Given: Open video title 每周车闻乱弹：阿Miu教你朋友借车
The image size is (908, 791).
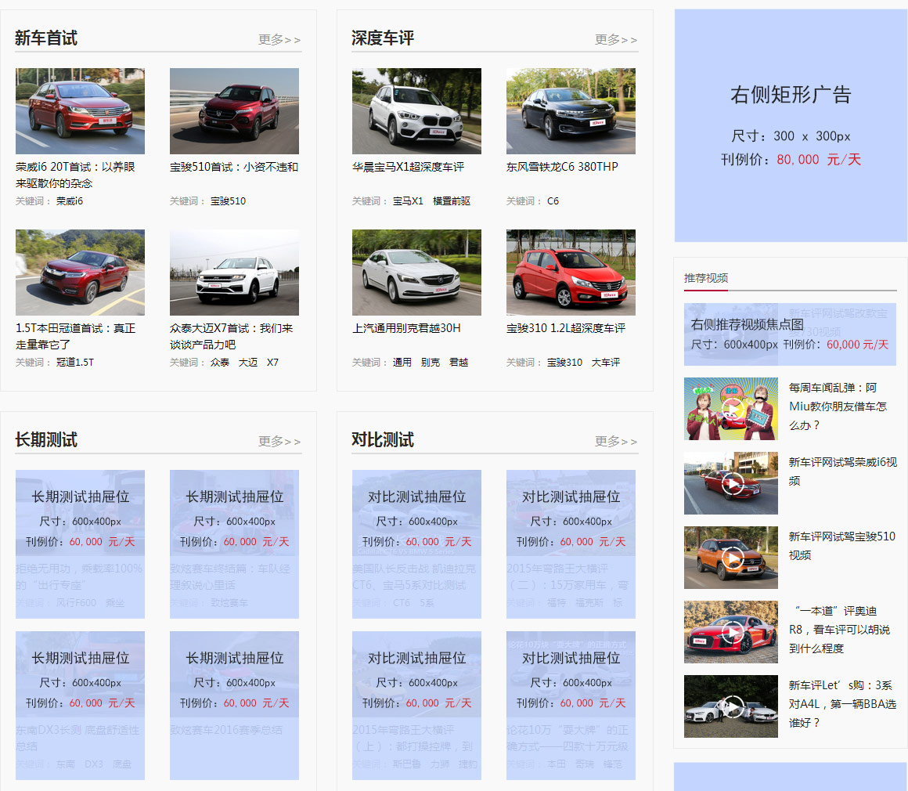Looking at the screenshot, I should pos(838,406).
